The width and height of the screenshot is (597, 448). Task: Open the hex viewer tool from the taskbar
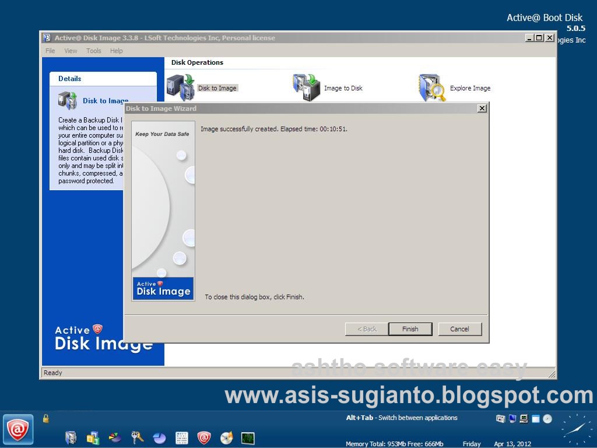[182, 437]
